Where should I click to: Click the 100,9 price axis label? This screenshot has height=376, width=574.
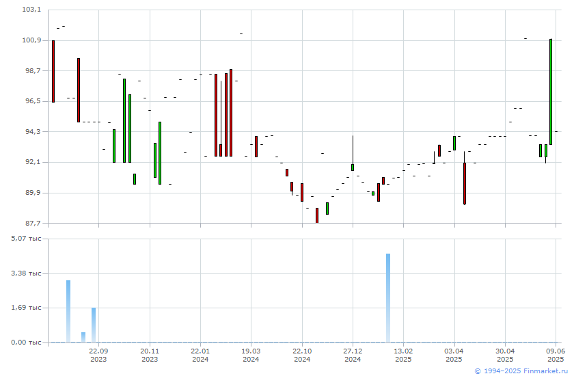31,40
